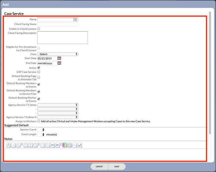216x172 pixels.
Task: Uncheck Default Booking Members to Events
Action: point(39,84)
